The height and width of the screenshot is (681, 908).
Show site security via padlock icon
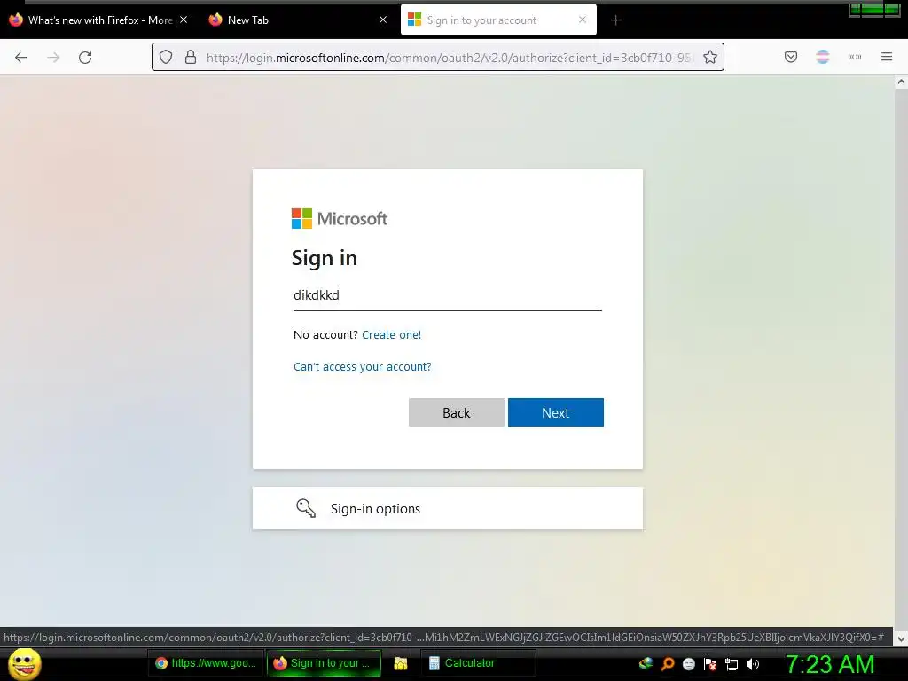point(191,57)
